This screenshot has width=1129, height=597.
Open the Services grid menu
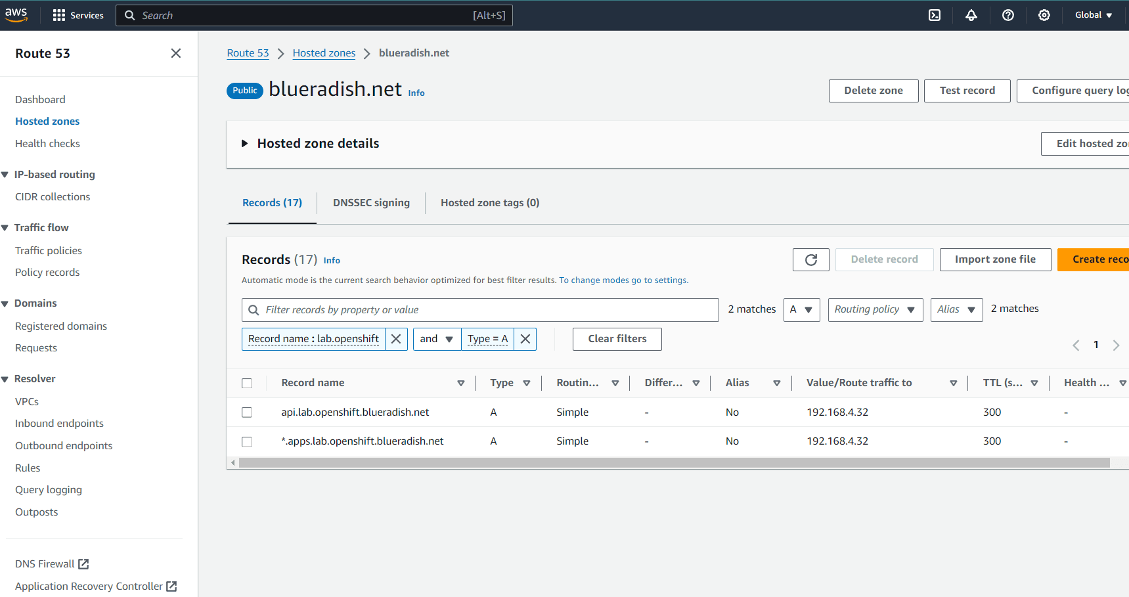coord(78,15)
